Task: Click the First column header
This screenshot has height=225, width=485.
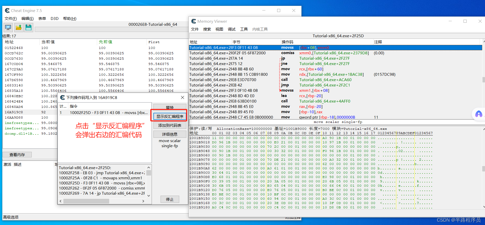Action: coord(167,42)
